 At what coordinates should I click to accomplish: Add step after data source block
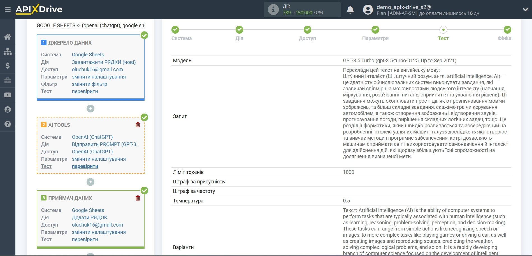pyautogui.click(x=90, y=109)
